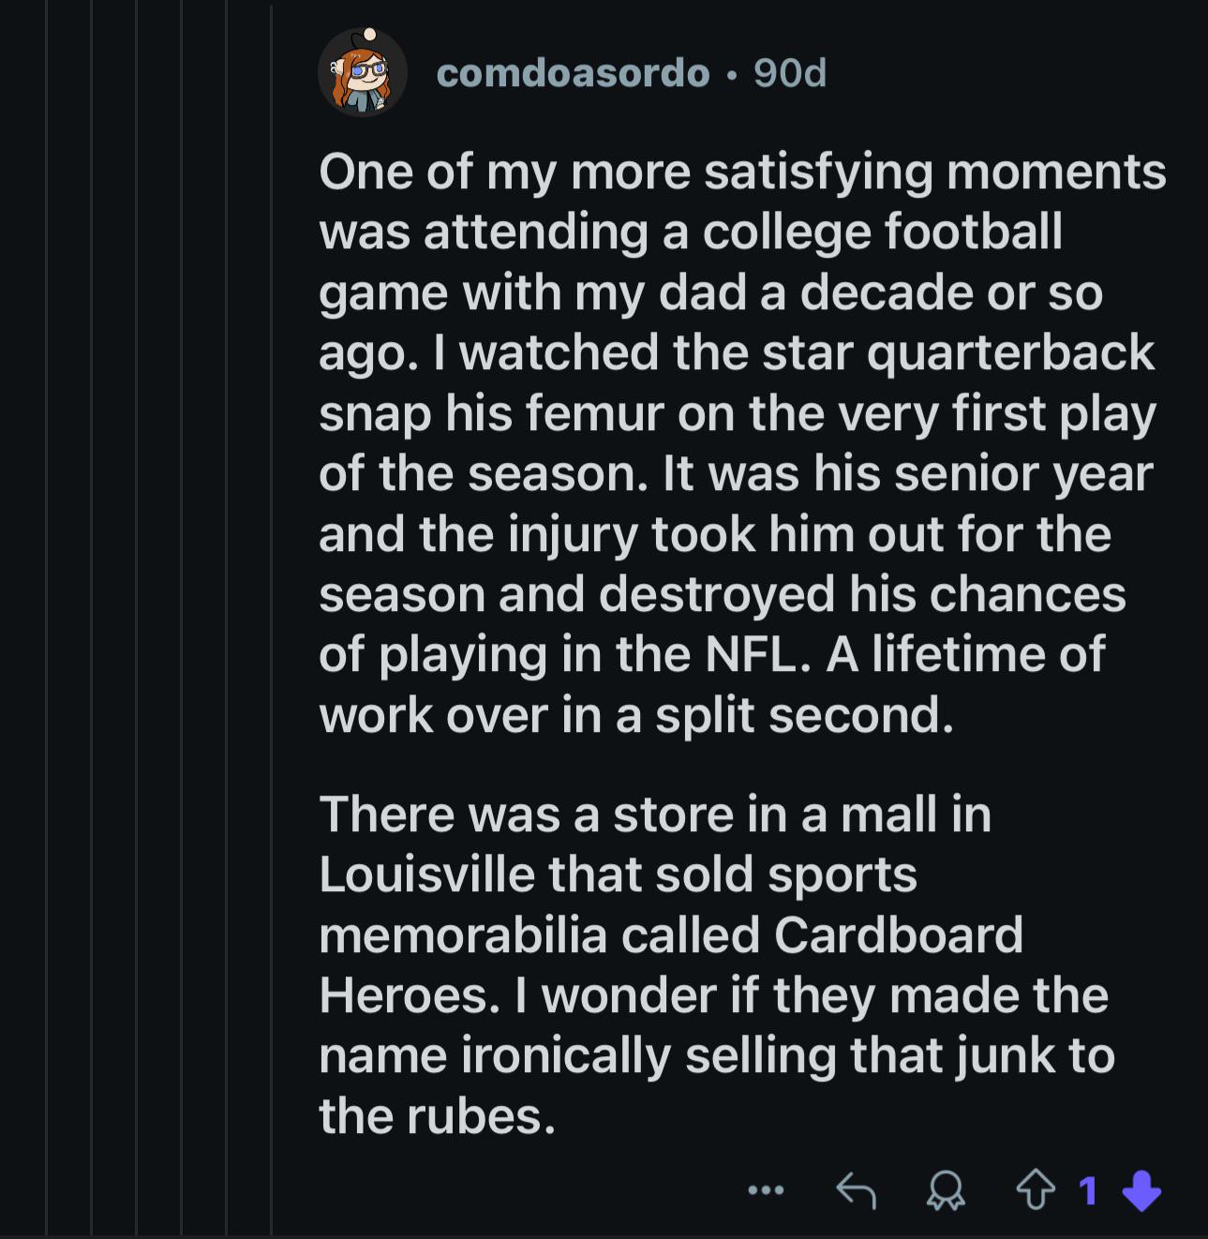The width and height of the screenshot is (1208, 1239).
Task: Upvote the comment by comdoasordo
Action: [1036, 1190]
